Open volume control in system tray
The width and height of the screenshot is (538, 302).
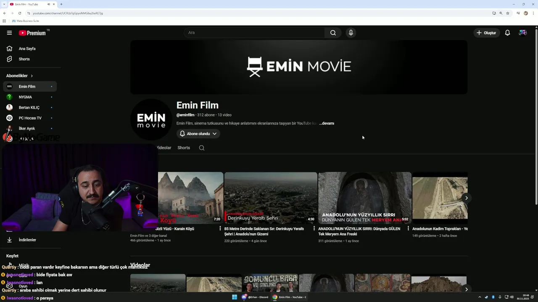coord(512,297)
